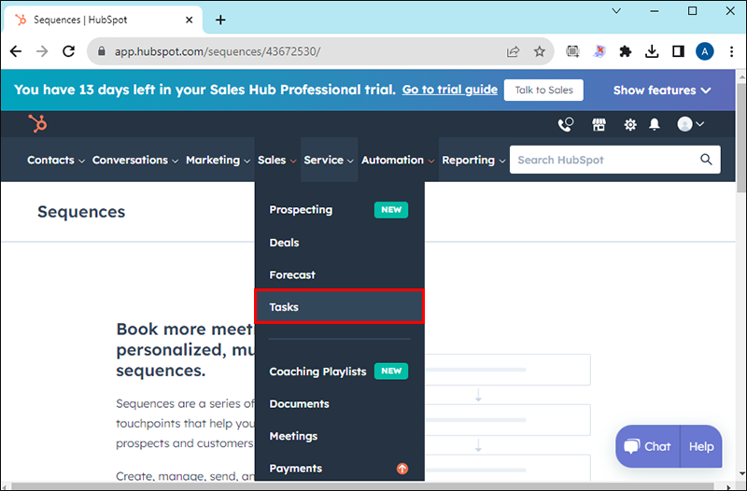Expand Show features in trial banner
The image size is (747, 491).
pyautogui.click(x=662, y=90)
